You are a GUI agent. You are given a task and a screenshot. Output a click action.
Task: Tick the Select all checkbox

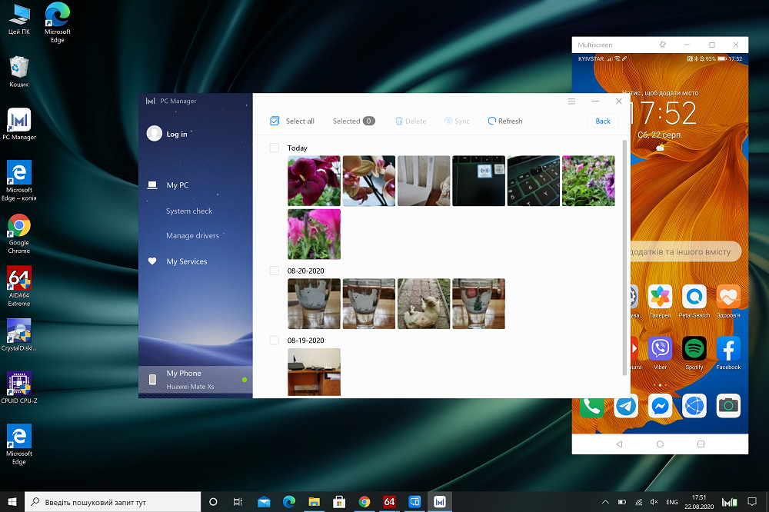click(275, 121)
